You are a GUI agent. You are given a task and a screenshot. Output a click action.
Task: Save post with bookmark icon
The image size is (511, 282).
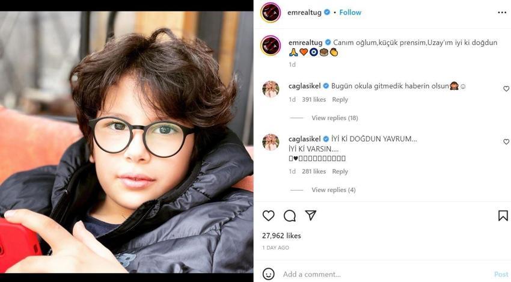tap(503, 215)
